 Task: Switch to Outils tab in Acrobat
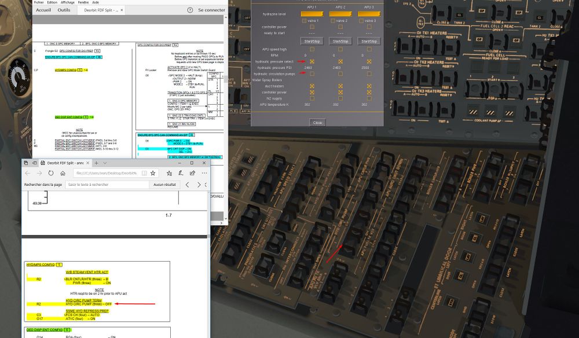(64, 10)
